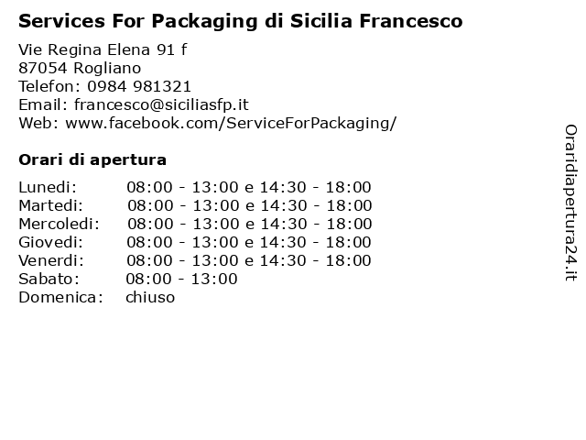The height and width of the screenshot is (440, 586).
Task: Click the phone number 0984 981321
Action: (139, 86)
